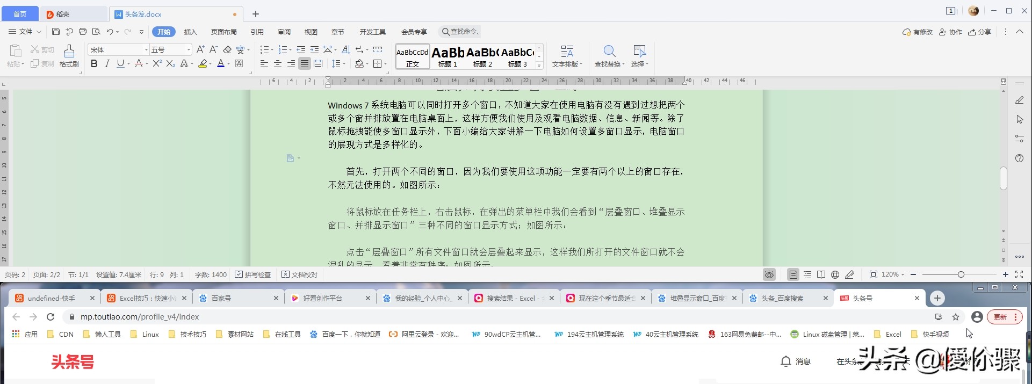
Task: Click the Print icon in quick access bar
Action: tap(83, 32)
